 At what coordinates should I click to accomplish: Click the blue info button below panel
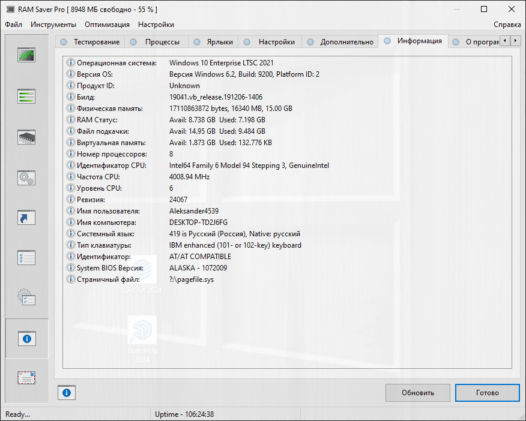click(x=67, y=393)
